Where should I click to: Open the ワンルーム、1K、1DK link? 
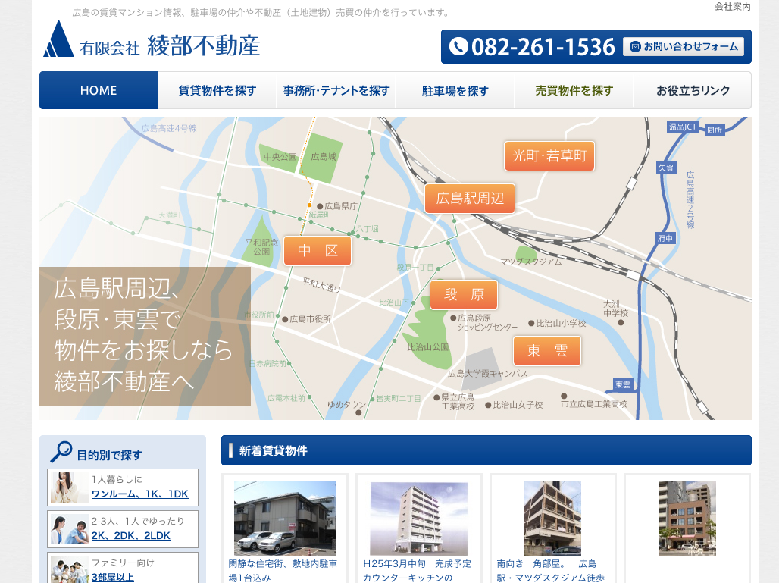coord(139,494)
